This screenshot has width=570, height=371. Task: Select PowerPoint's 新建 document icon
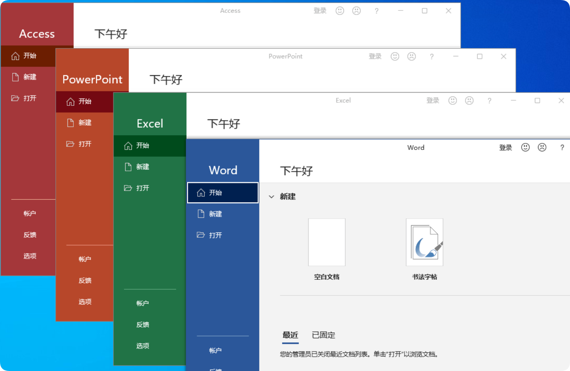[x=71, y=123]
